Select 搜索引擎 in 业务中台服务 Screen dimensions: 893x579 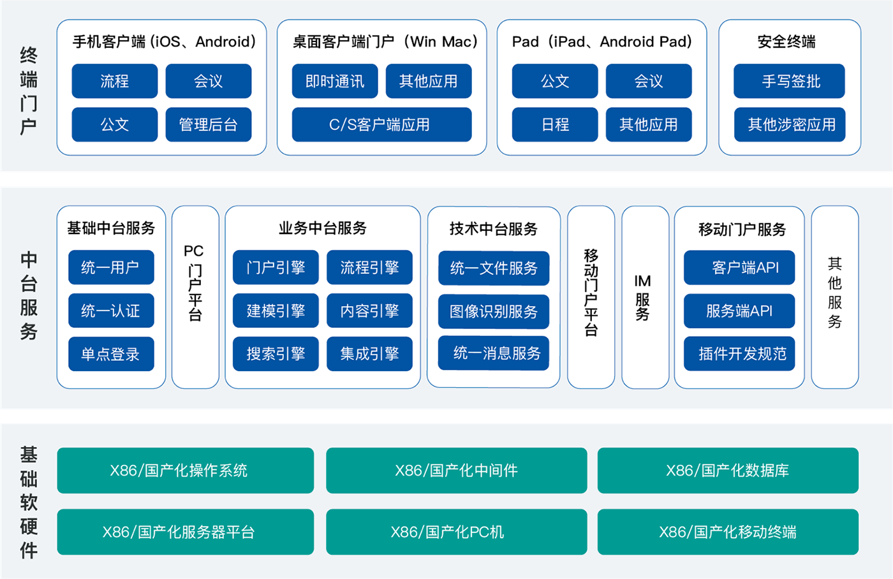coord(276,354)
